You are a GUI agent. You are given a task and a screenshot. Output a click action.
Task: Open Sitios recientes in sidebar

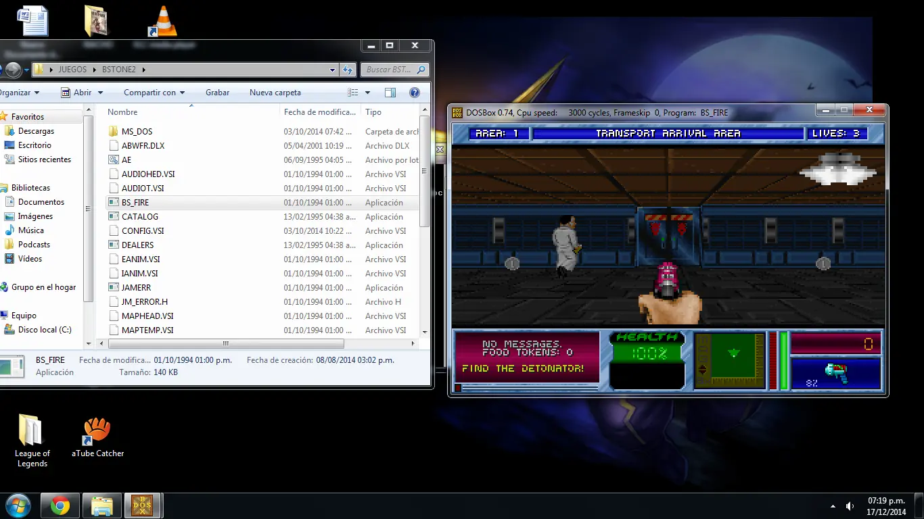45,159
